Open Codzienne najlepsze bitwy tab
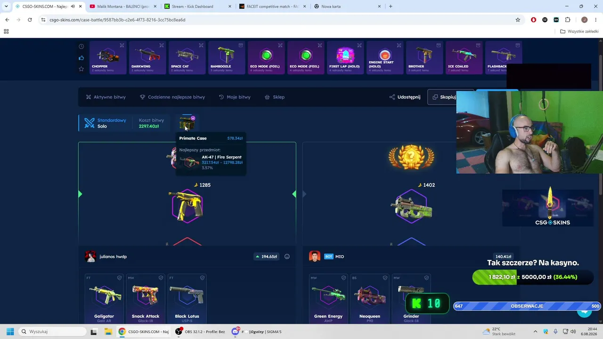The width and height of the screenshot is (603, 339). point(172,97)
